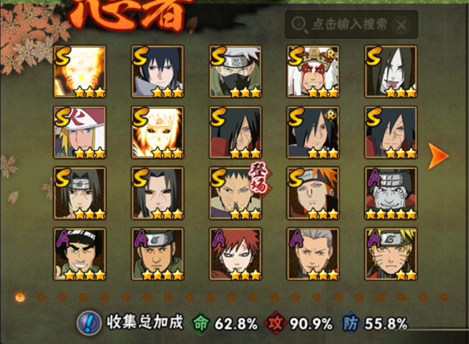
Task: Select two-star Sage Naruto portrait
Action: click(x=391, y=254)
